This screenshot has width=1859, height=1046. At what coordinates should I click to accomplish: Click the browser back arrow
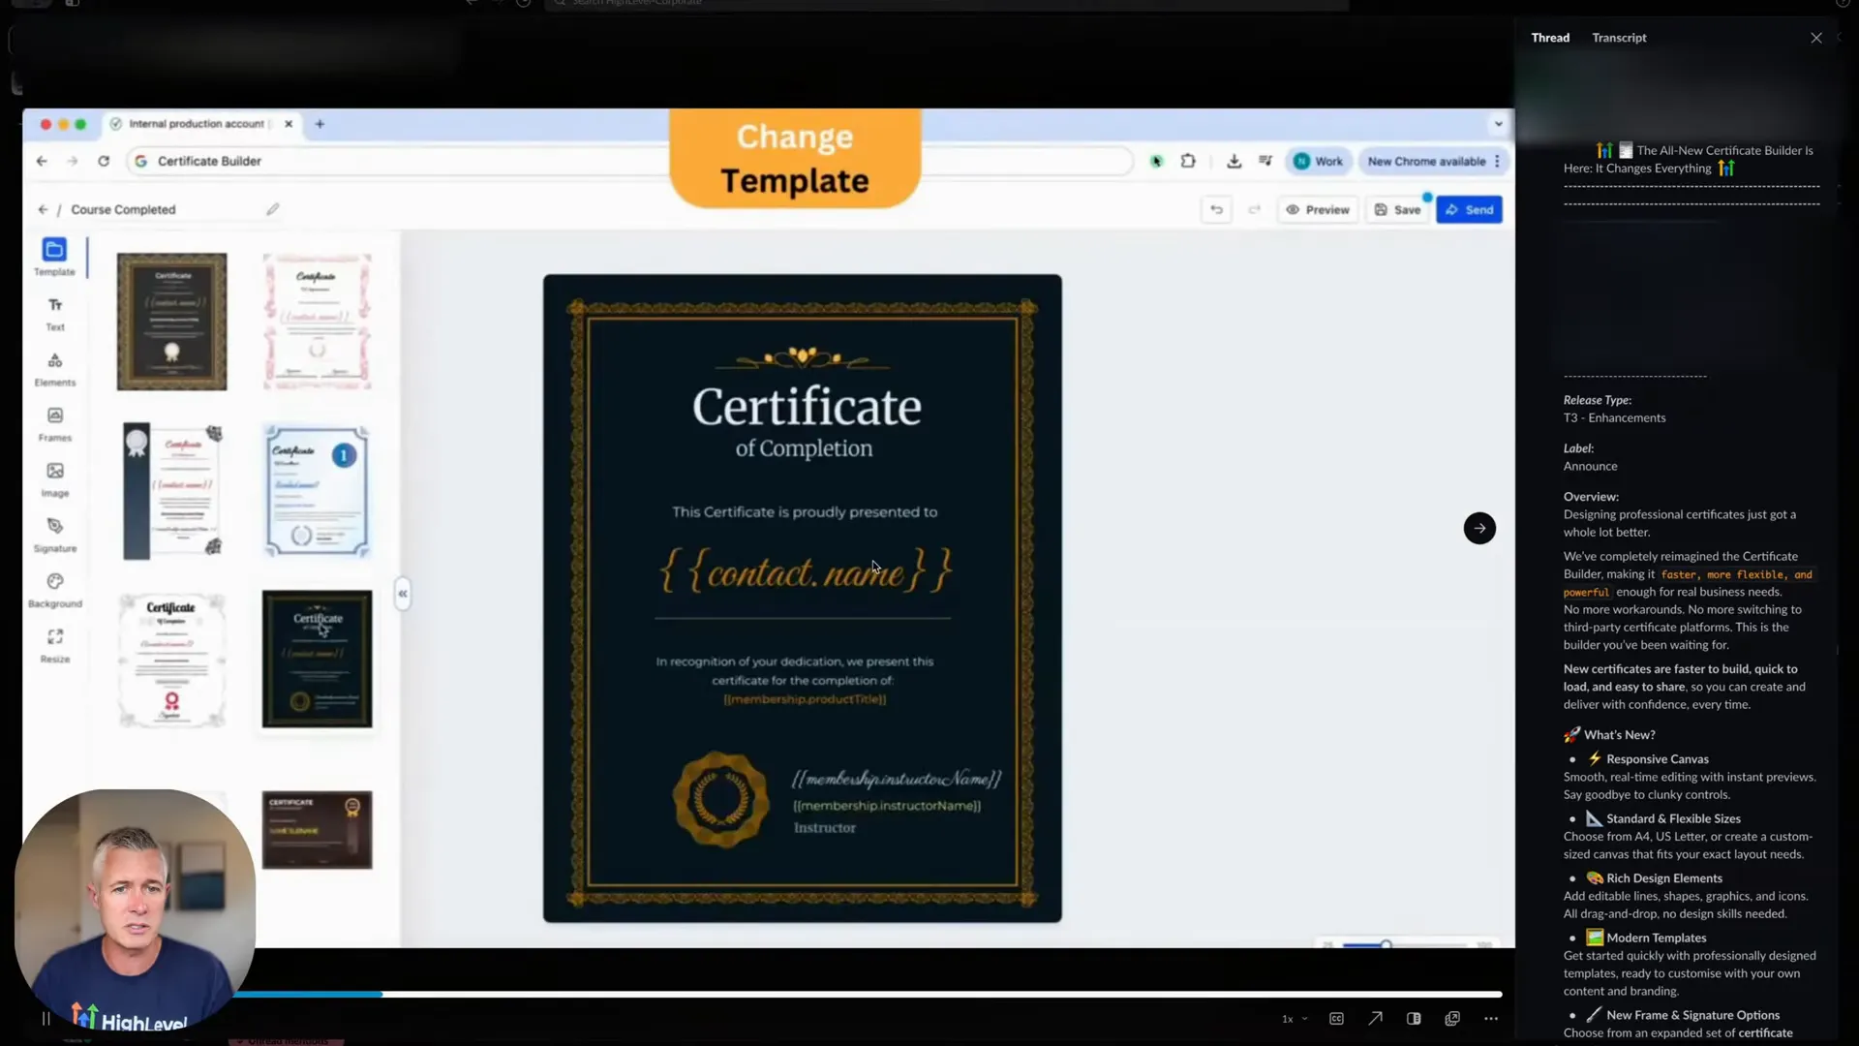coord(42,161)
